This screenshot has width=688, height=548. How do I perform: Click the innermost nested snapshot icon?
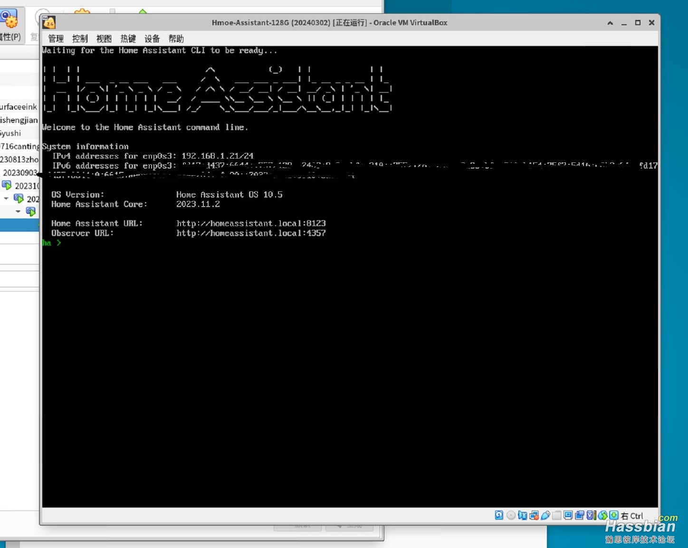pyautogui.click(x=31, y=211)
